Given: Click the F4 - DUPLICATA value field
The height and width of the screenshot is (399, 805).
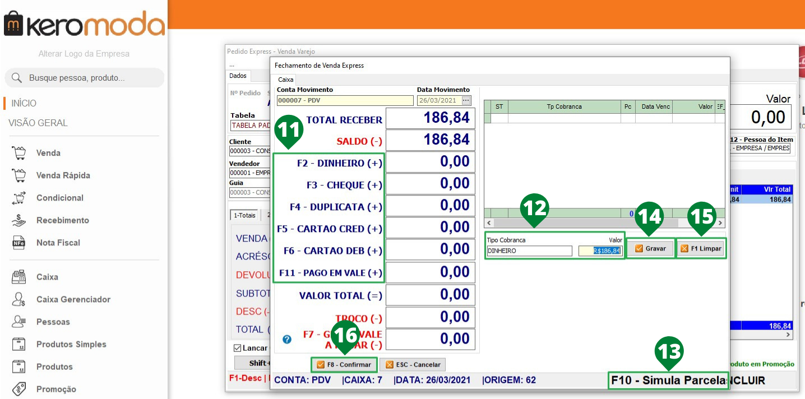Looking at the screenshot, I should pos(431,206).
